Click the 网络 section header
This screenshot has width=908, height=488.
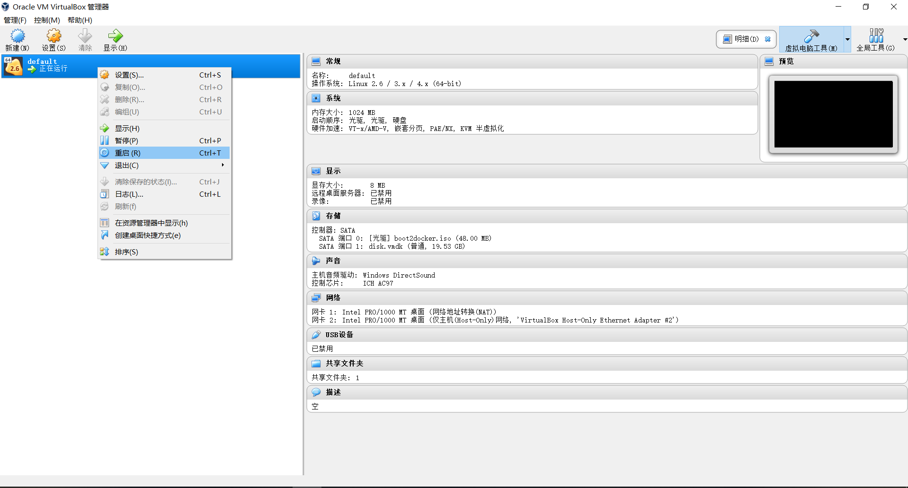607,298
